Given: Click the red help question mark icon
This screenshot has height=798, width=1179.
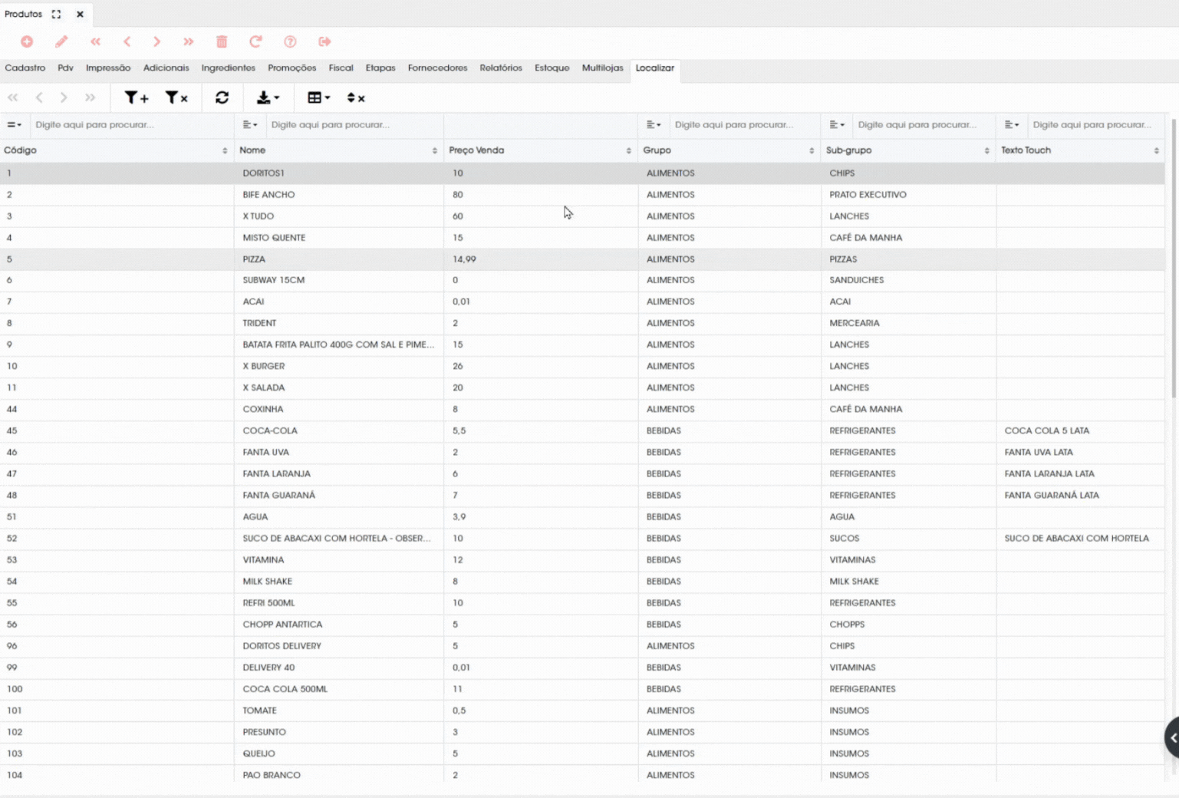Looking at the screenshot, I should coord(290,41).
